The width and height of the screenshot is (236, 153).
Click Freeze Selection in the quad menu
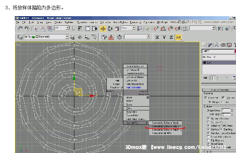(135, 74)
